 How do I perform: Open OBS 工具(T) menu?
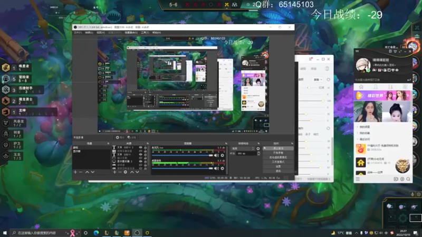point(145,33)
